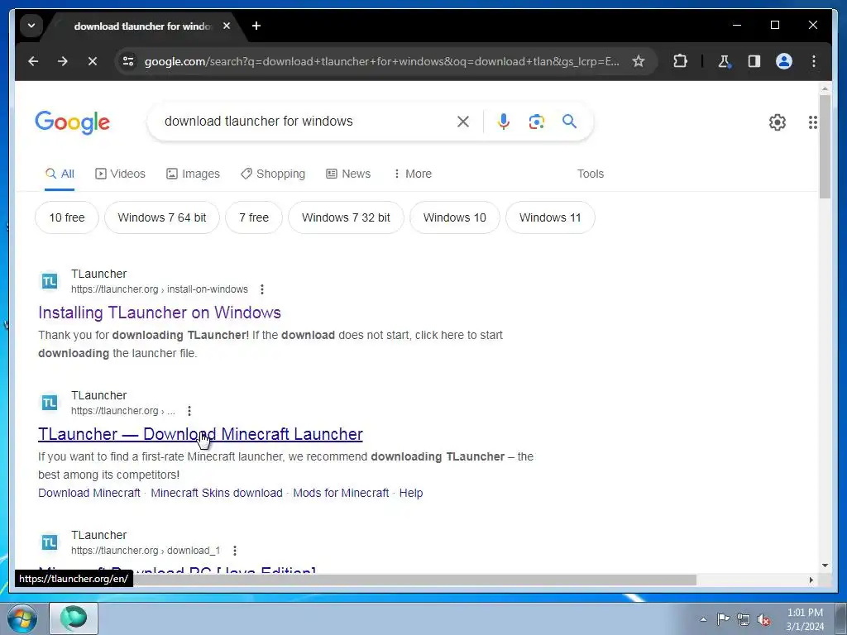
Task: Apply the 'Windows 10' filter chip
Action: click(x=455, y=217)
